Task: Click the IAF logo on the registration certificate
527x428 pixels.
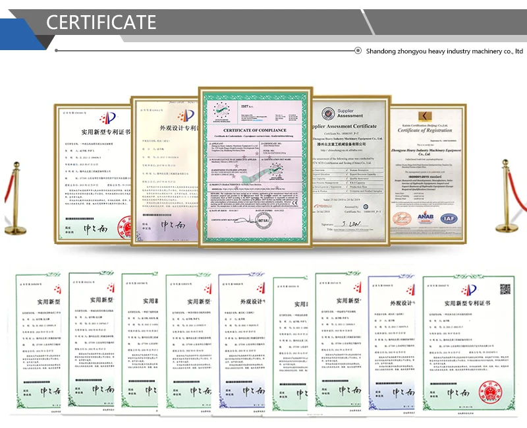Action: coord(449,219)
